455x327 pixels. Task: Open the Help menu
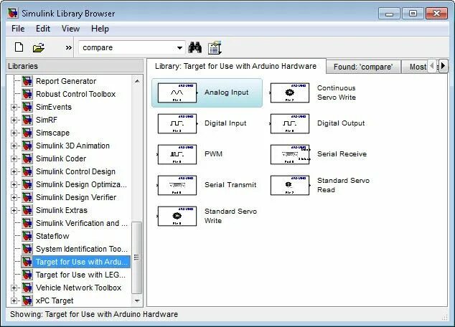(x=100, y=29)
